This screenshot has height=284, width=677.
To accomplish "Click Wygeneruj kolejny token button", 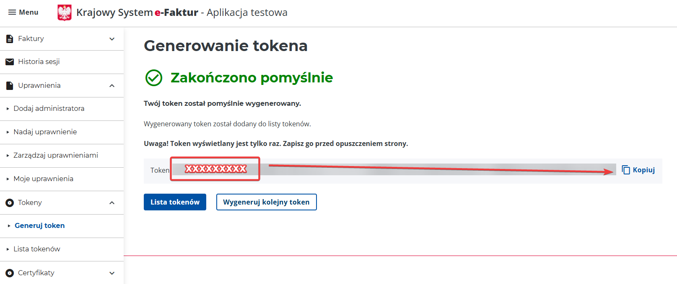I will (x=266, y=202).
